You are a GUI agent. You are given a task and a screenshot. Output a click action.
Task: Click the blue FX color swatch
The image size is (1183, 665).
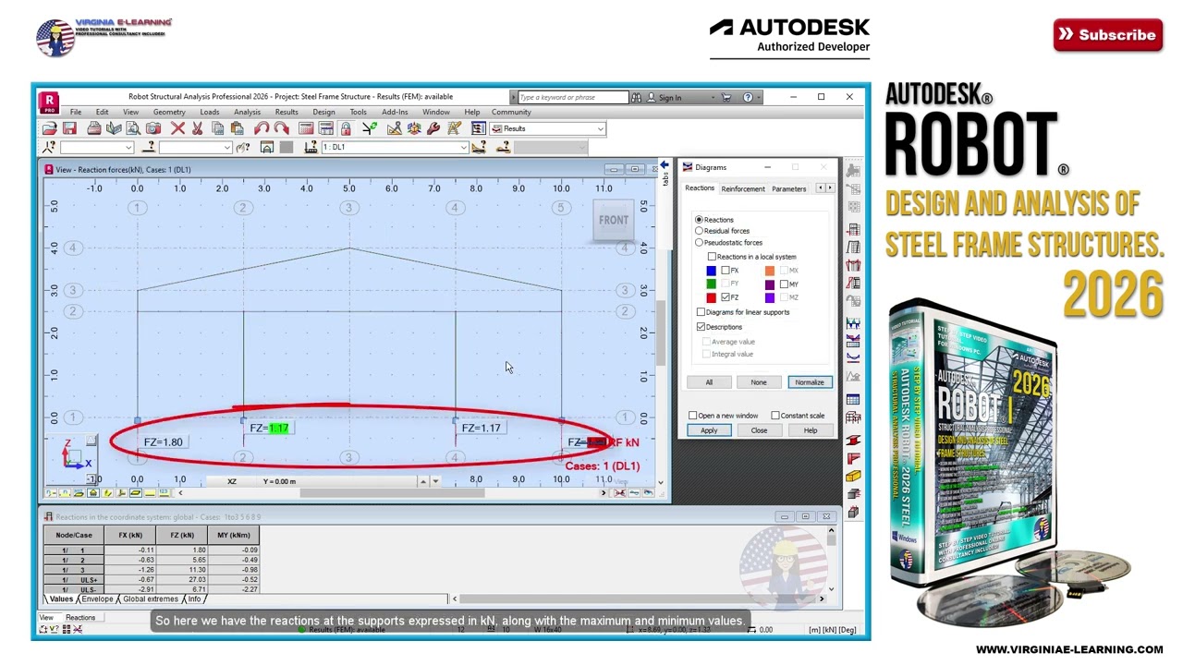click(x=711, y=271)
